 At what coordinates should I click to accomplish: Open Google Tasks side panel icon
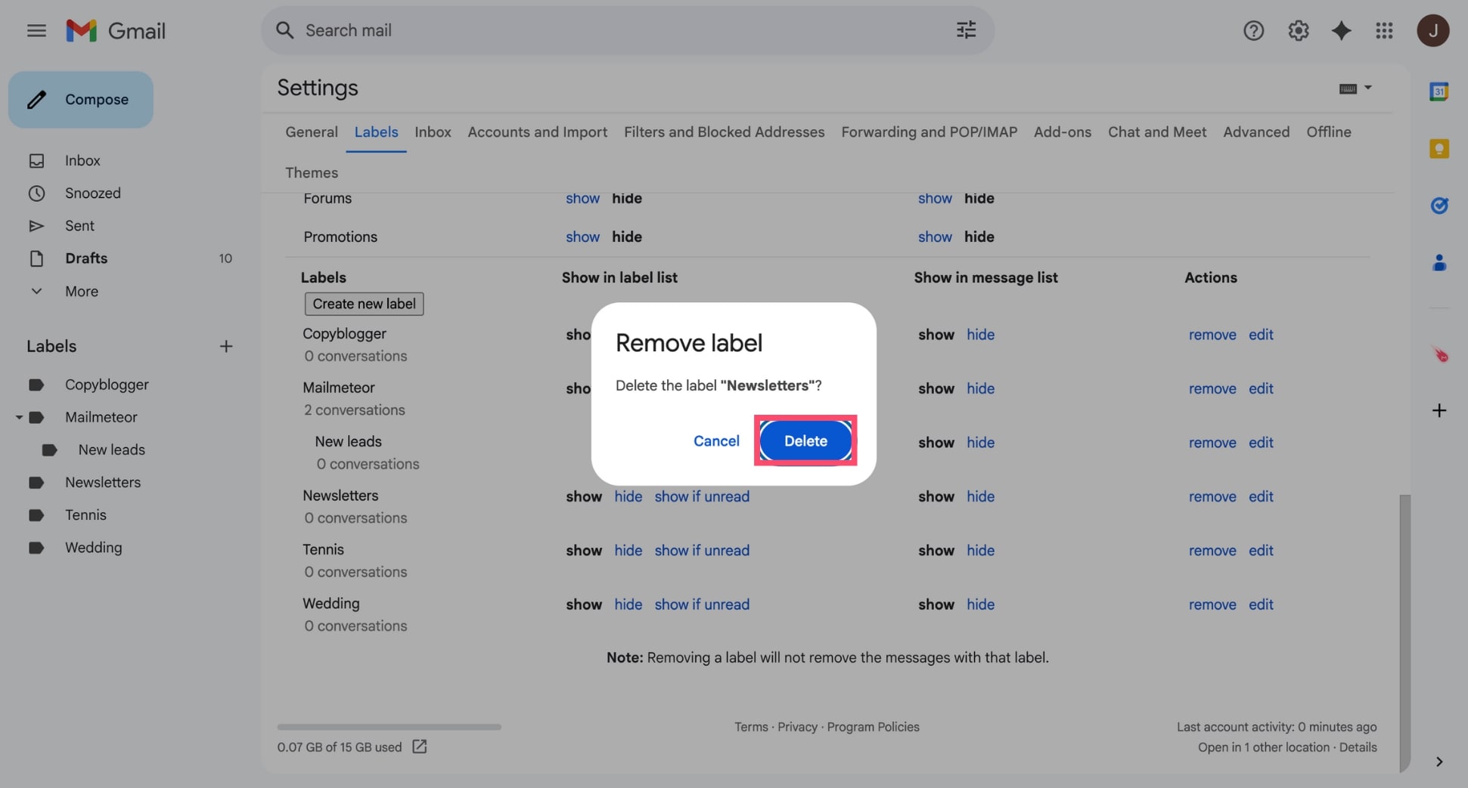click(x=1439, y=205)
